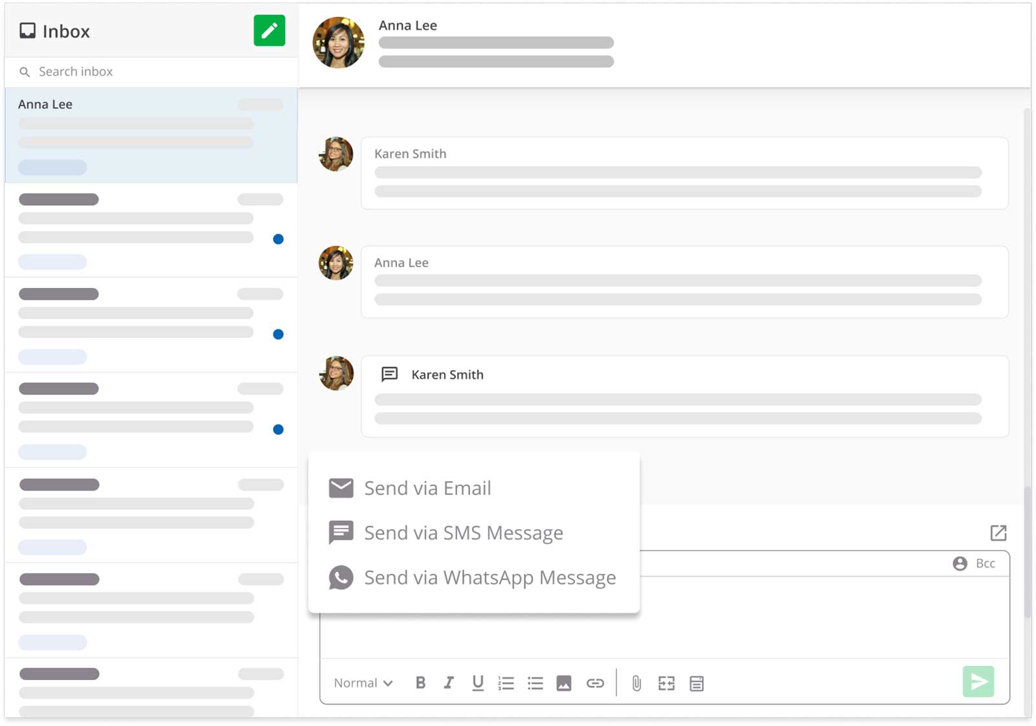Click Anna Lee's profile photo in the header
This screenshot has height=726, width=1036.
(x=339, y=43)
